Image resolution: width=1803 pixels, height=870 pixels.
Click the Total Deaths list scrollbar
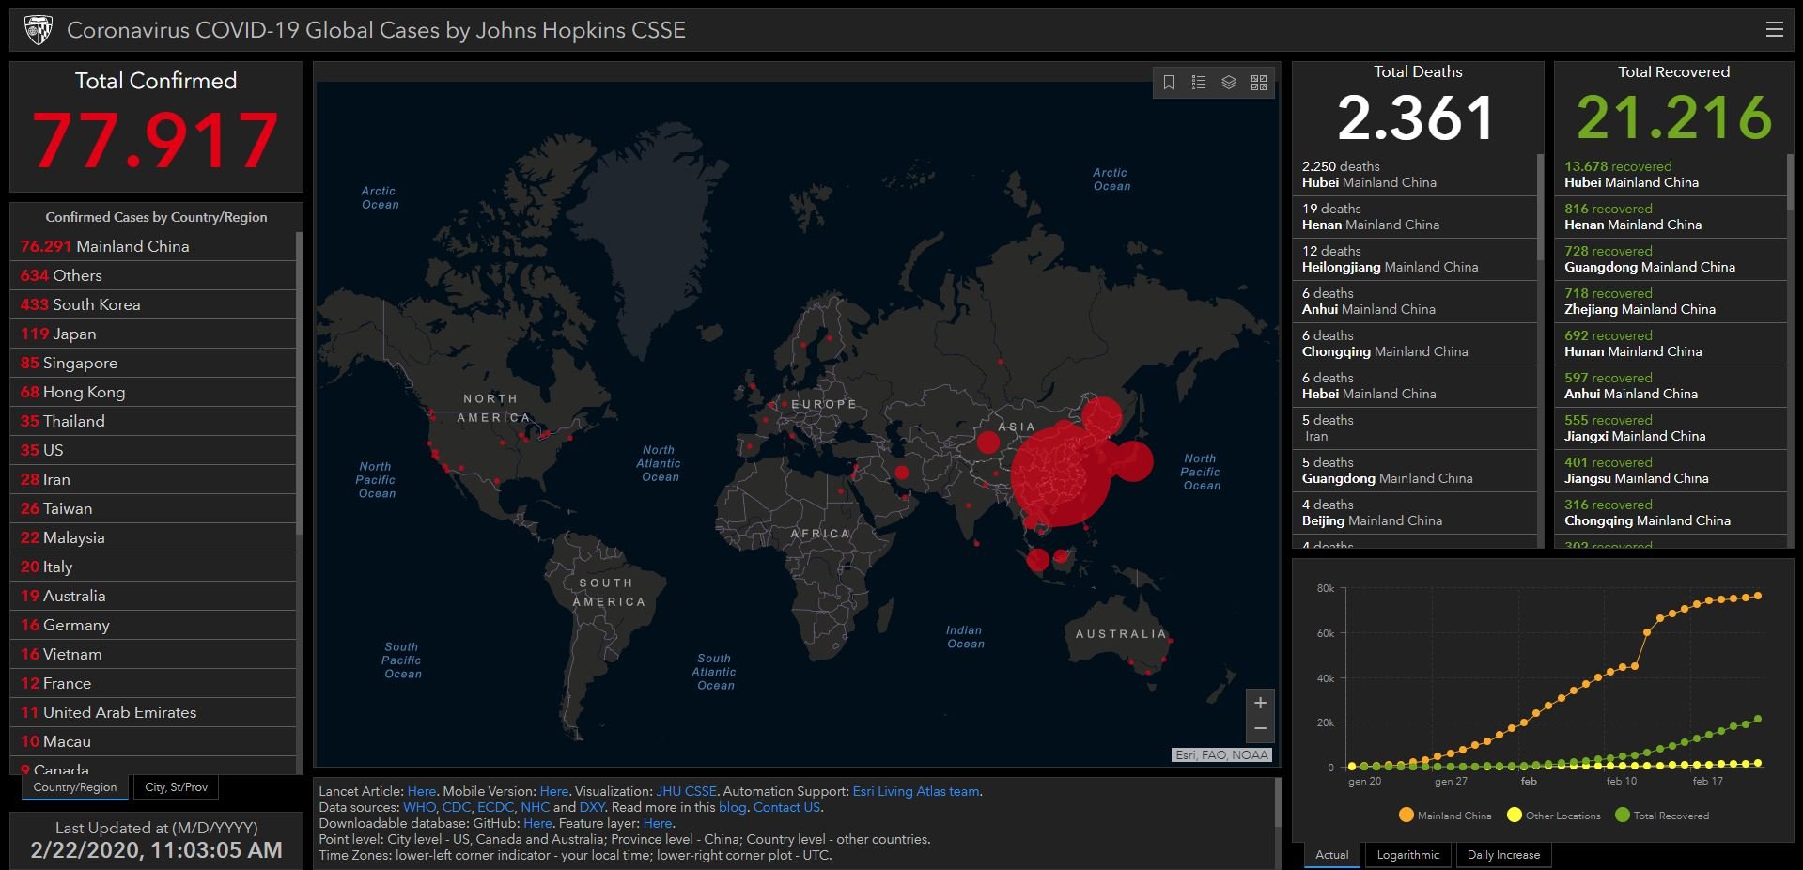pyautogui.click(x=1540, y=207)
